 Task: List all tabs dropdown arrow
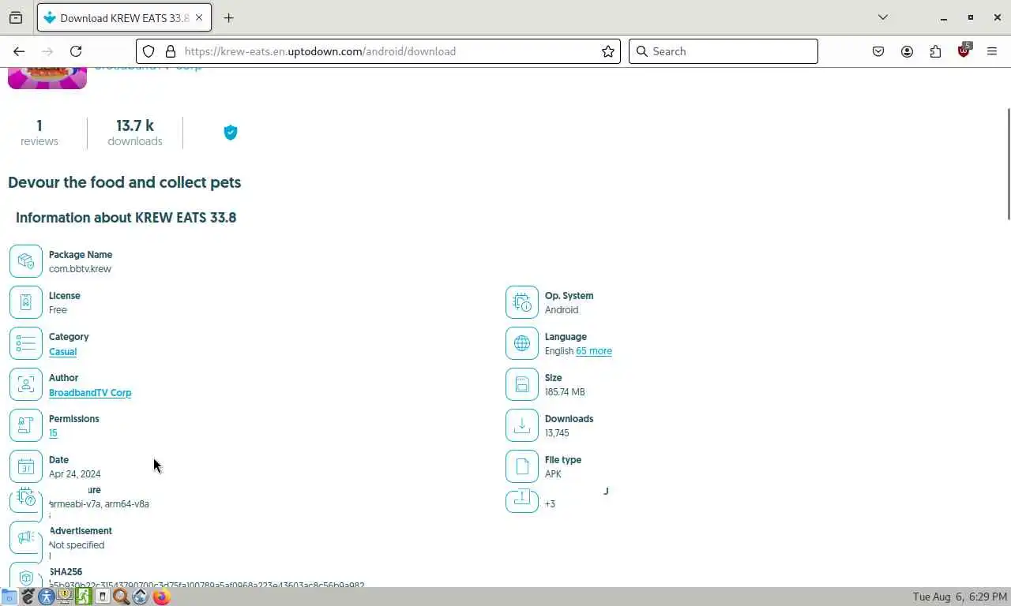coord(883,17)
